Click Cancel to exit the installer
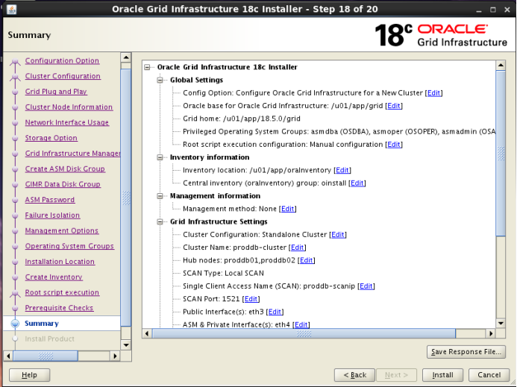Image resolution: width=517 pixels, height=387 pixels. tap(489, 374)
